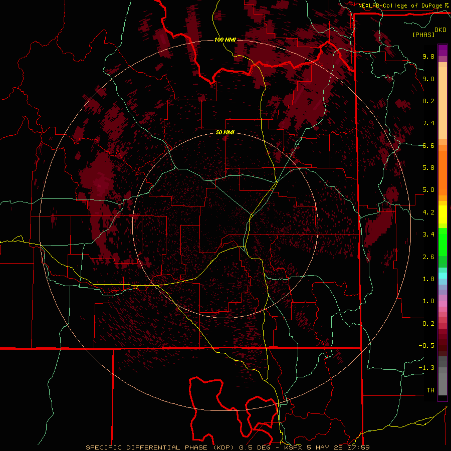Click the 2.6 legend value
The height and width of the screenshot is (451, 451).
coord(428,257)
